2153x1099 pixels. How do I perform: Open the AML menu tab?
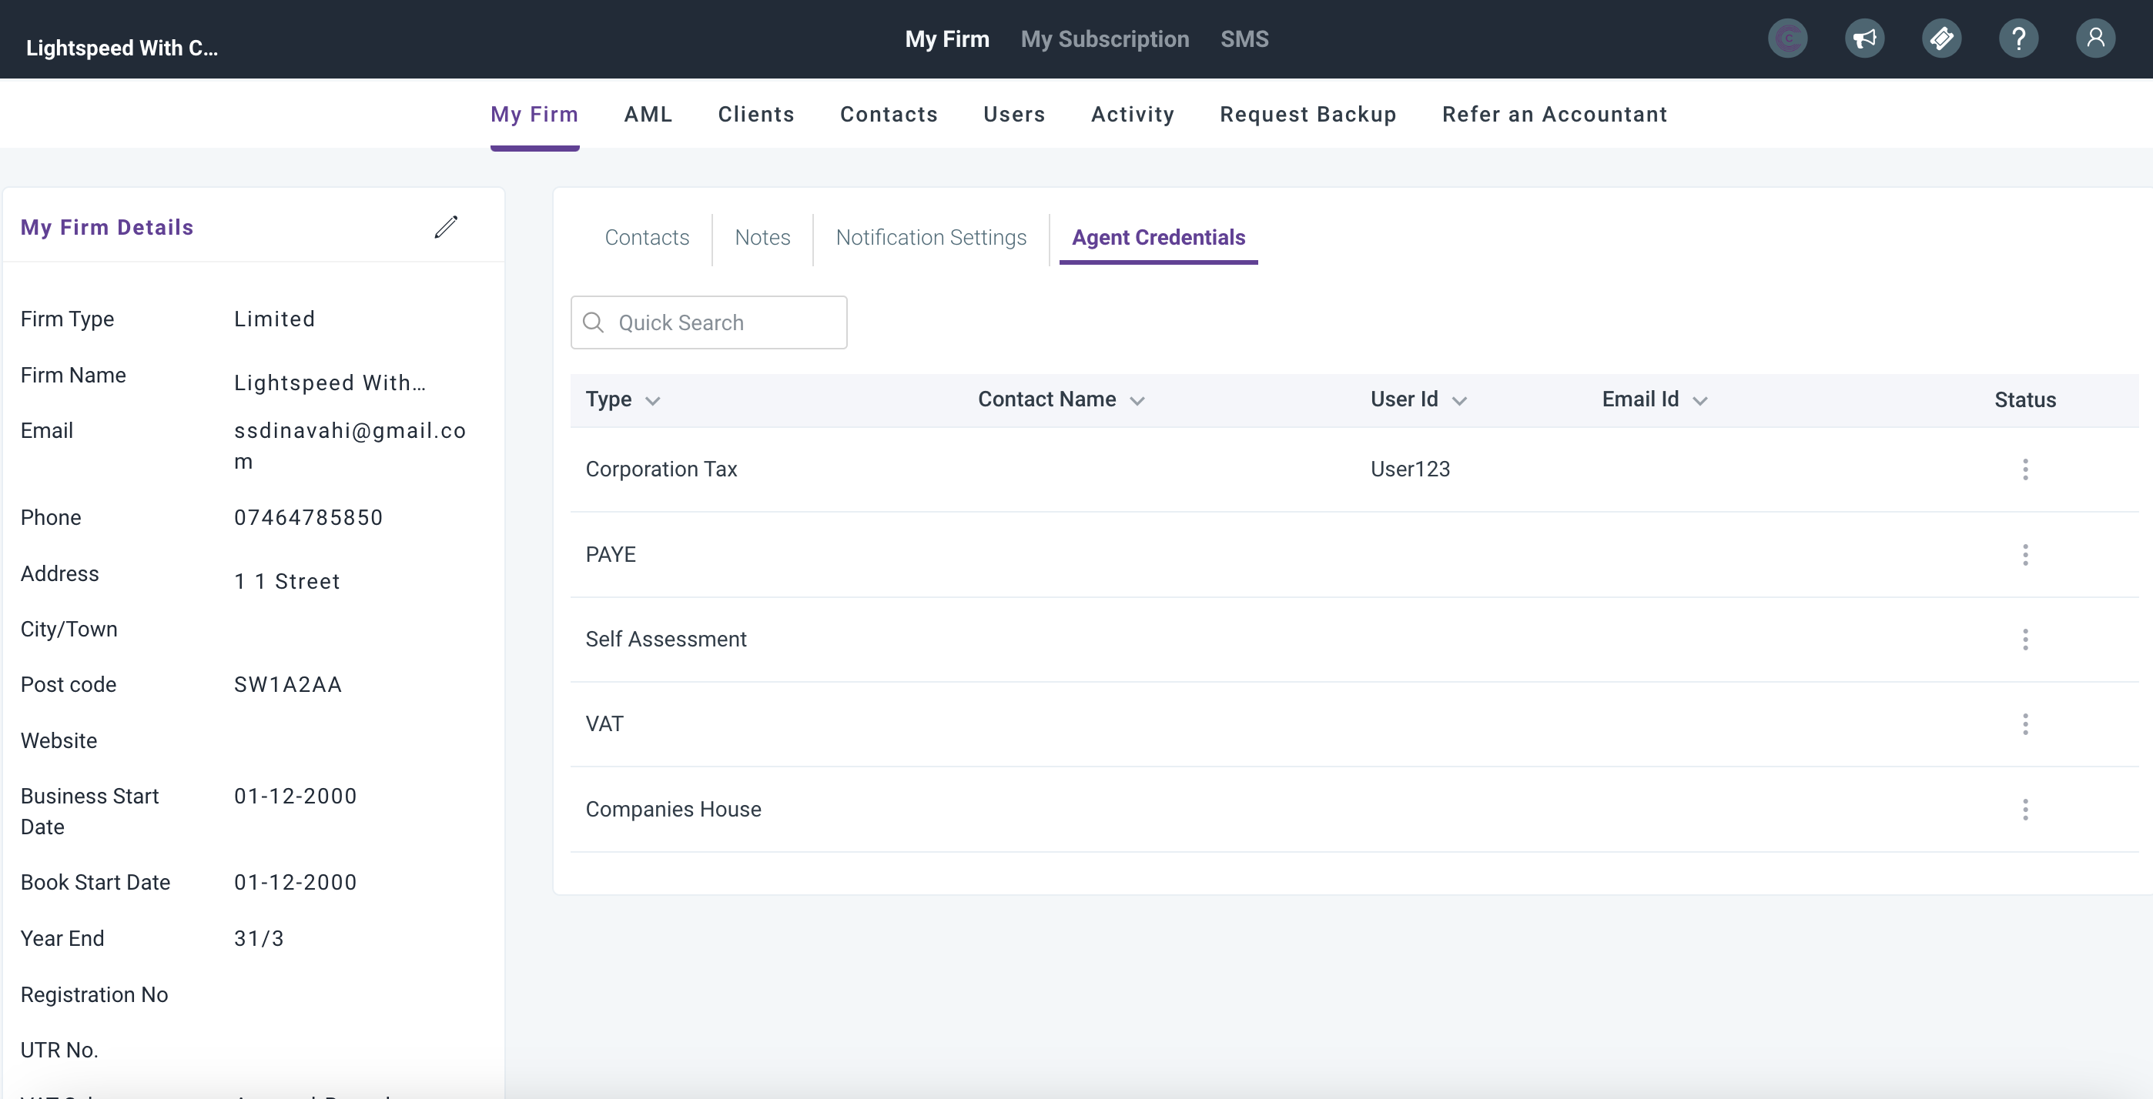tap(648, 115)
